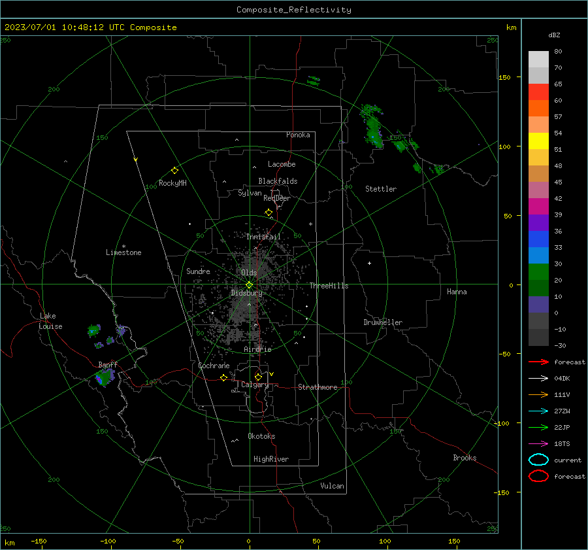Screen dimensions: 588x550
Task: Click the RockyMH label
Action: click(x=172, y=183)
